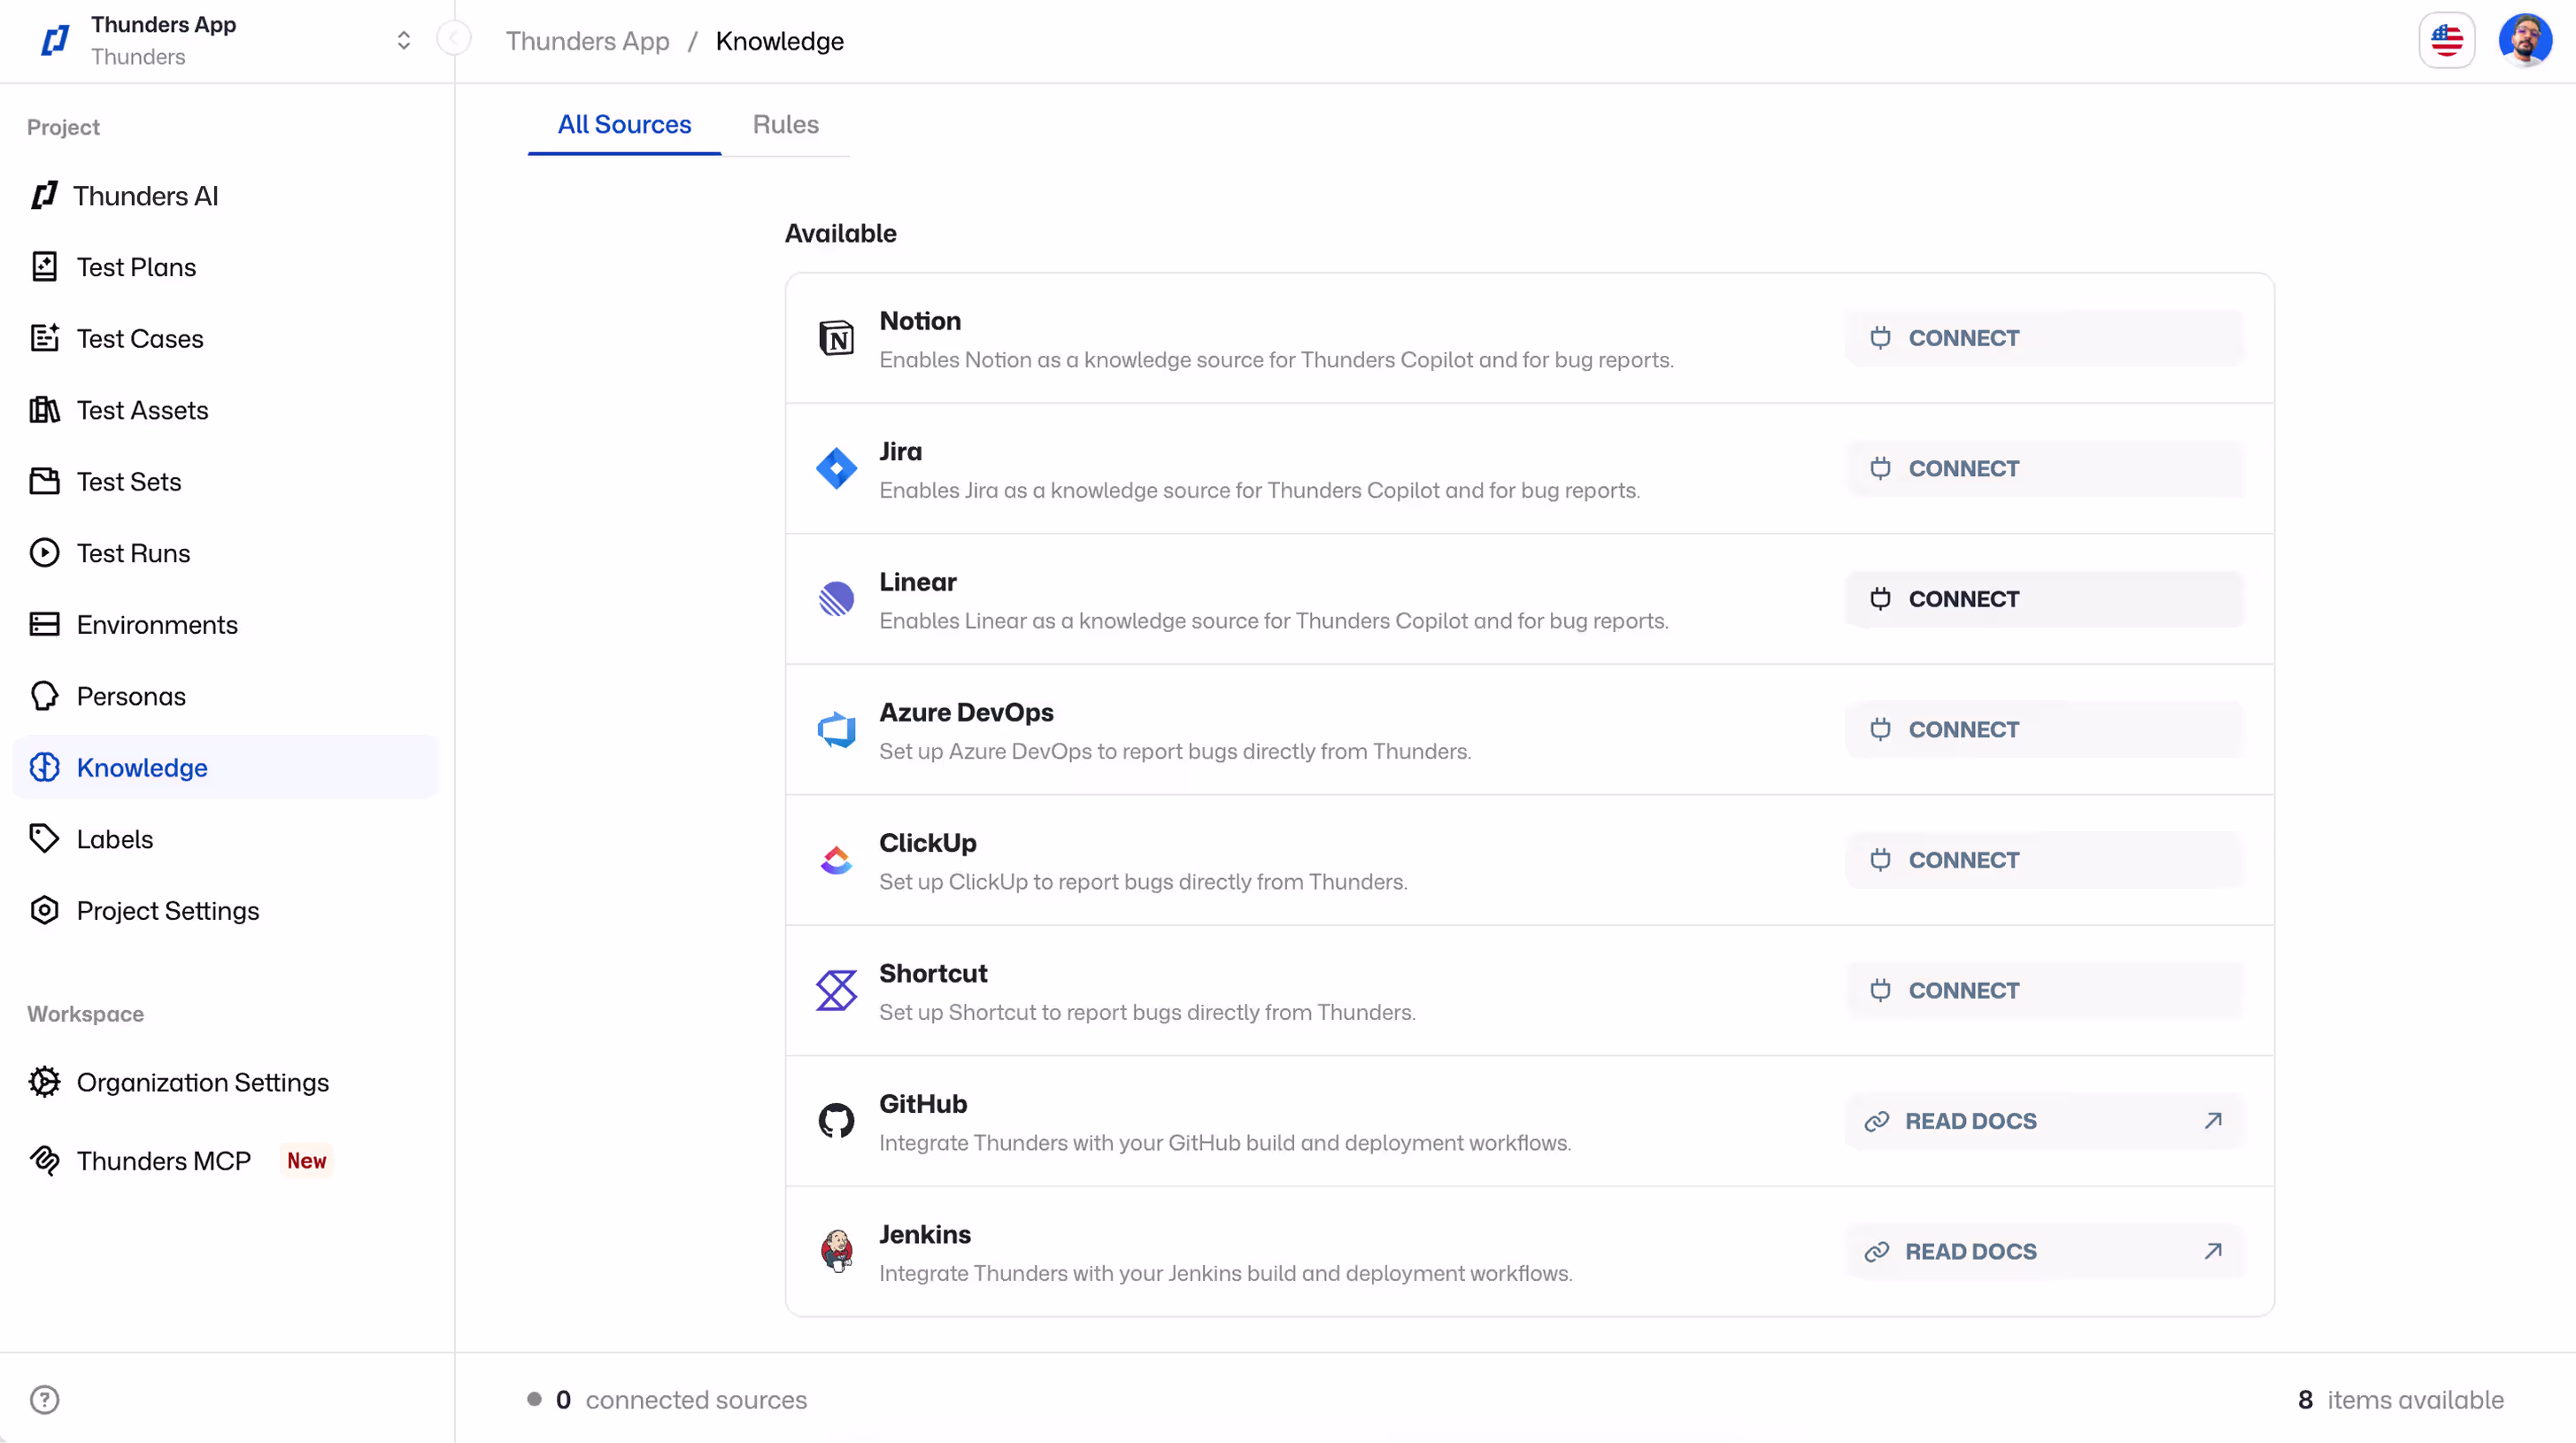This screenshot has height=1443, width=2576.
Task: Click the Jira logo icon
Action: pos(836,469)
